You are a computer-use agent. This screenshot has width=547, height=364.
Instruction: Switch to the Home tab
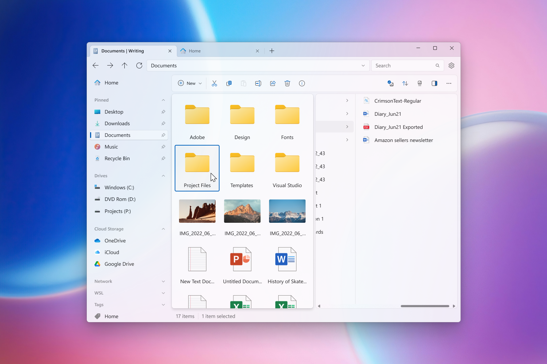(194, 51)
